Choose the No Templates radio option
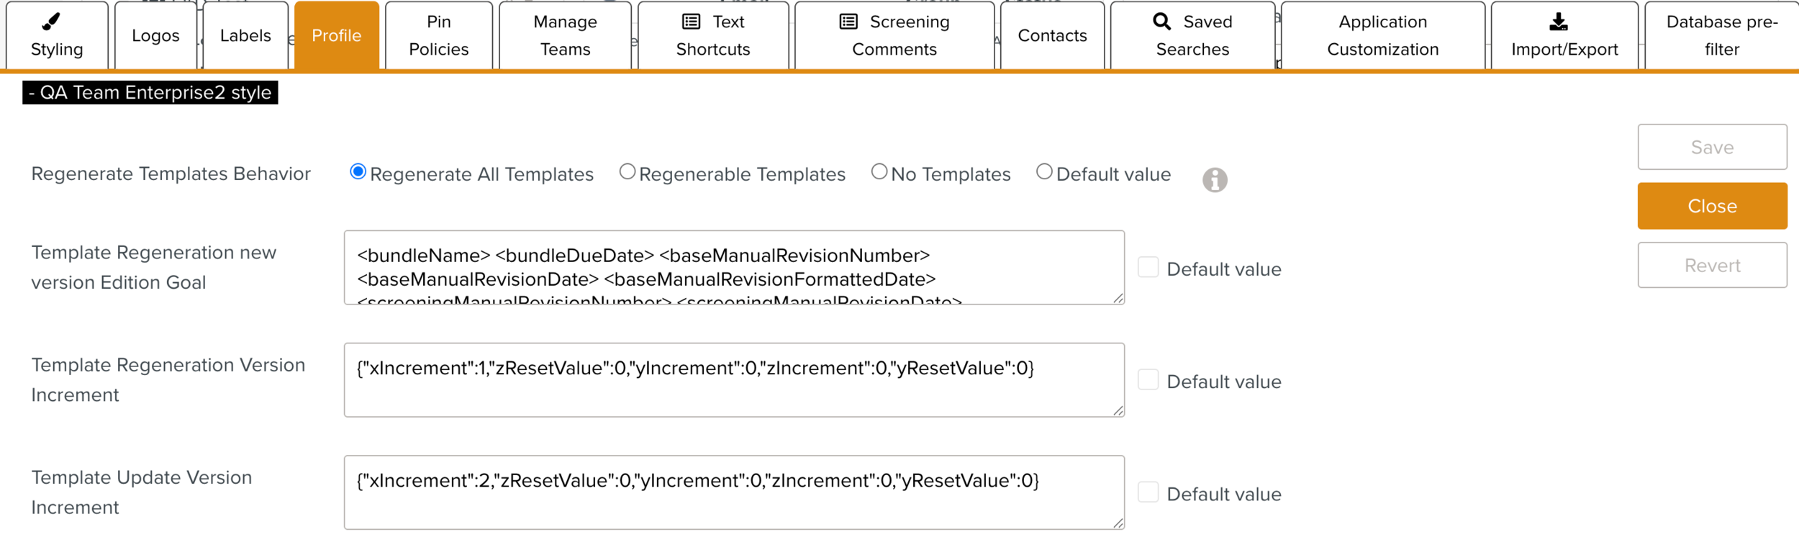The width and height of the screenshot is (1799, 550). (879, 172)
